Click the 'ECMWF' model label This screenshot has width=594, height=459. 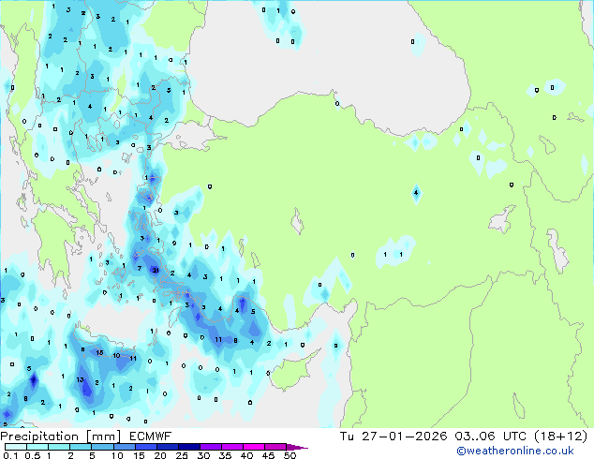click(x=151, y=437)
